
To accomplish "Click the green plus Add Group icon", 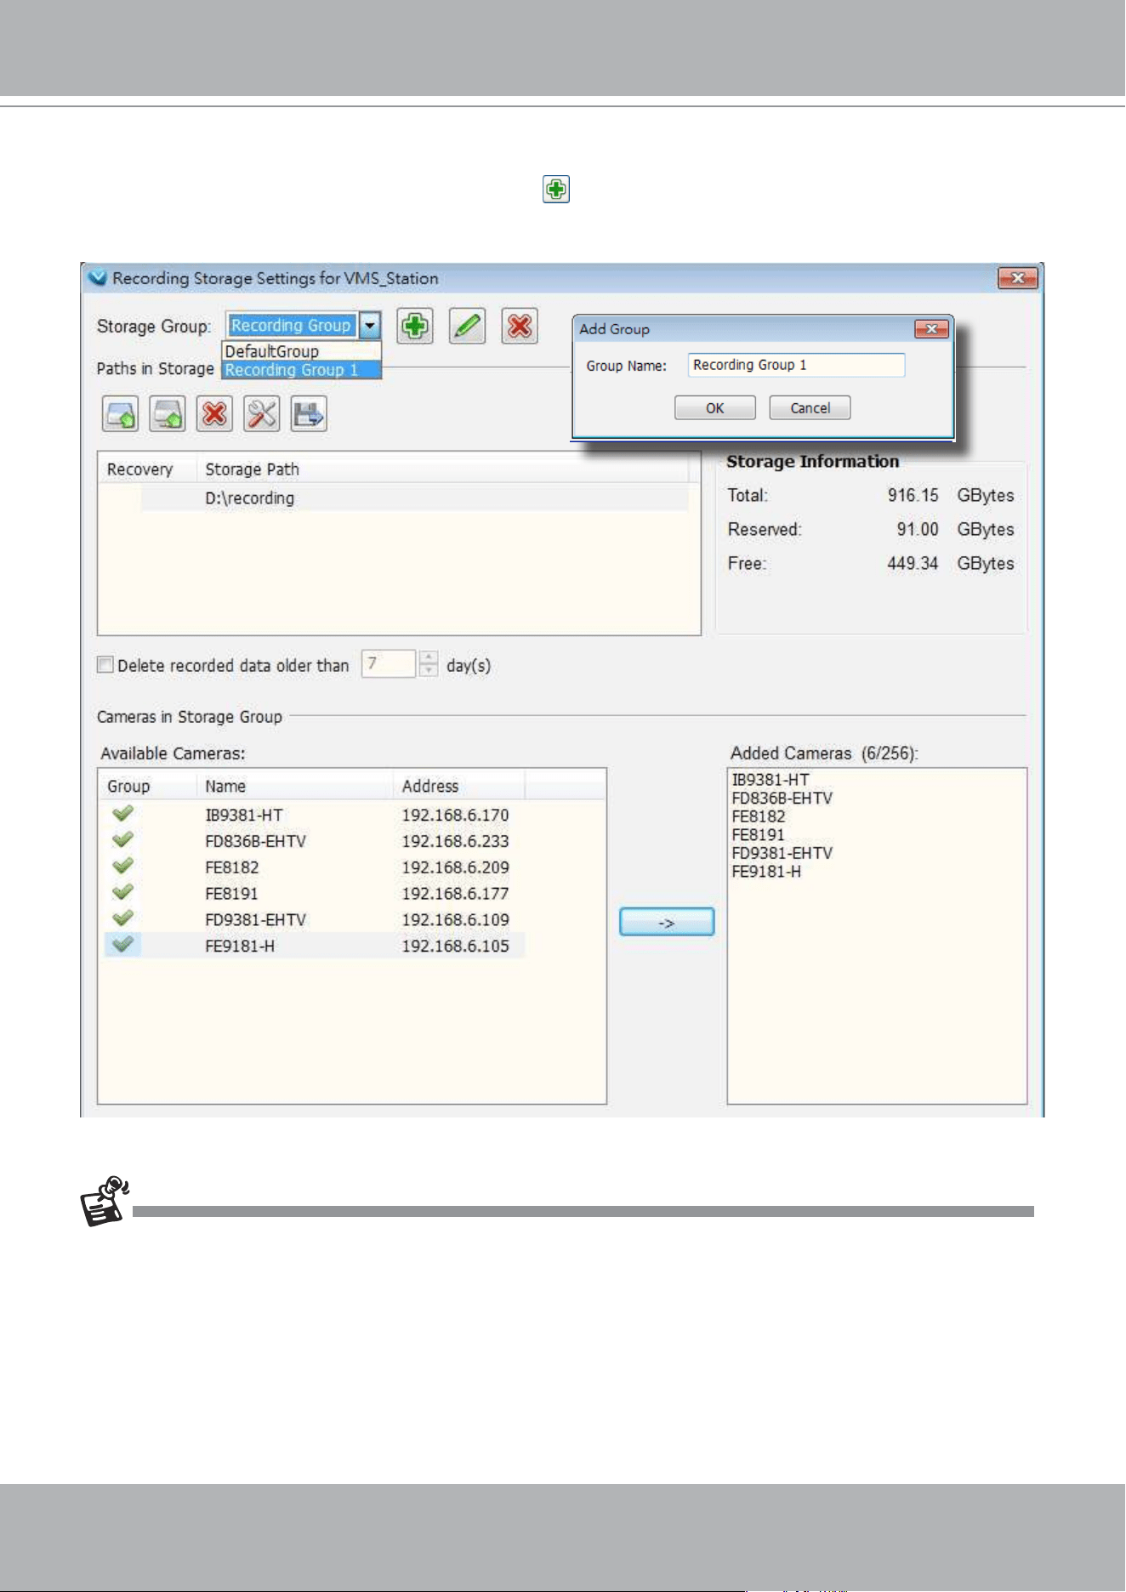I will pos(415,327).
